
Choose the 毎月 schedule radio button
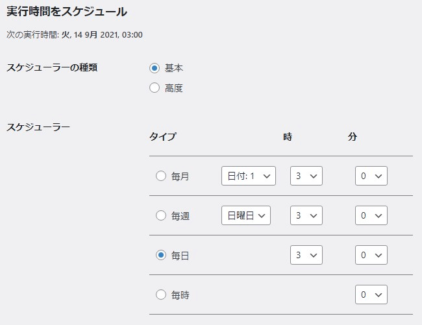pyautogui.click(x=160, y=176)
